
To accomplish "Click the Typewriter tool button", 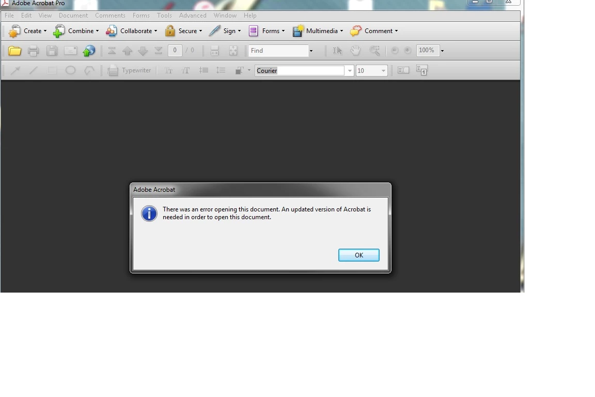I will pyautogui.click(x=130, y=70).
